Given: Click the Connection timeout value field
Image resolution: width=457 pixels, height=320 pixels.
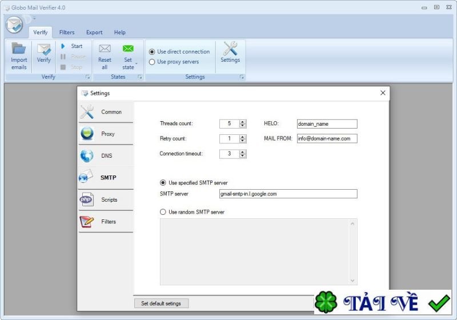Looking at the screenshot, I should (230, 154).
